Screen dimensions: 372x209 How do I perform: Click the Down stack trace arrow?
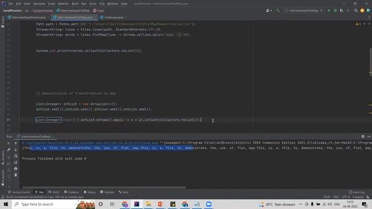click(x=16, y=150)
